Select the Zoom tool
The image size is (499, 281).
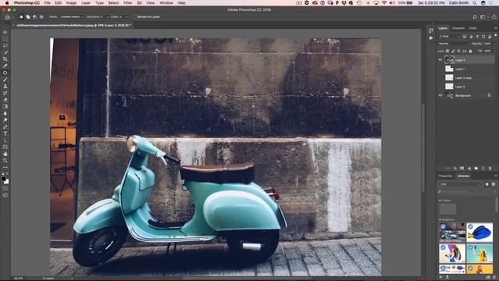5,161
